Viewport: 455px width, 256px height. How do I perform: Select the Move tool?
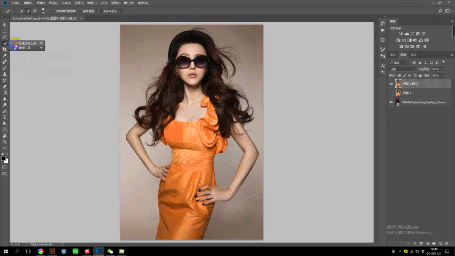[5, 25]
